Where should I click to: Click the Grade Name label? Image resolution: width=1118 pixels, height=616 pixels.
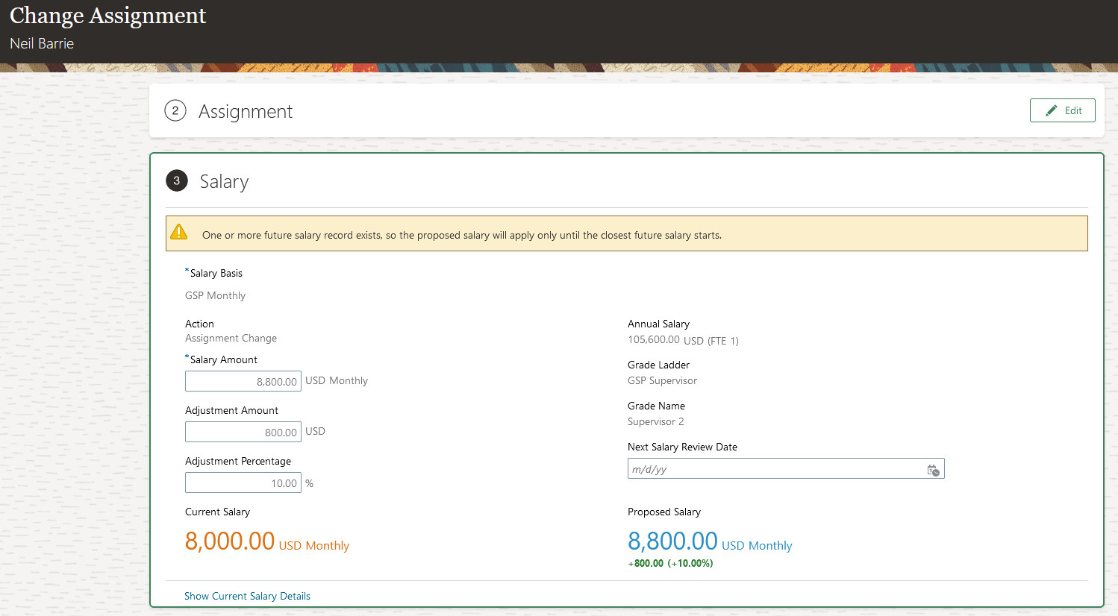click(656, 406)
